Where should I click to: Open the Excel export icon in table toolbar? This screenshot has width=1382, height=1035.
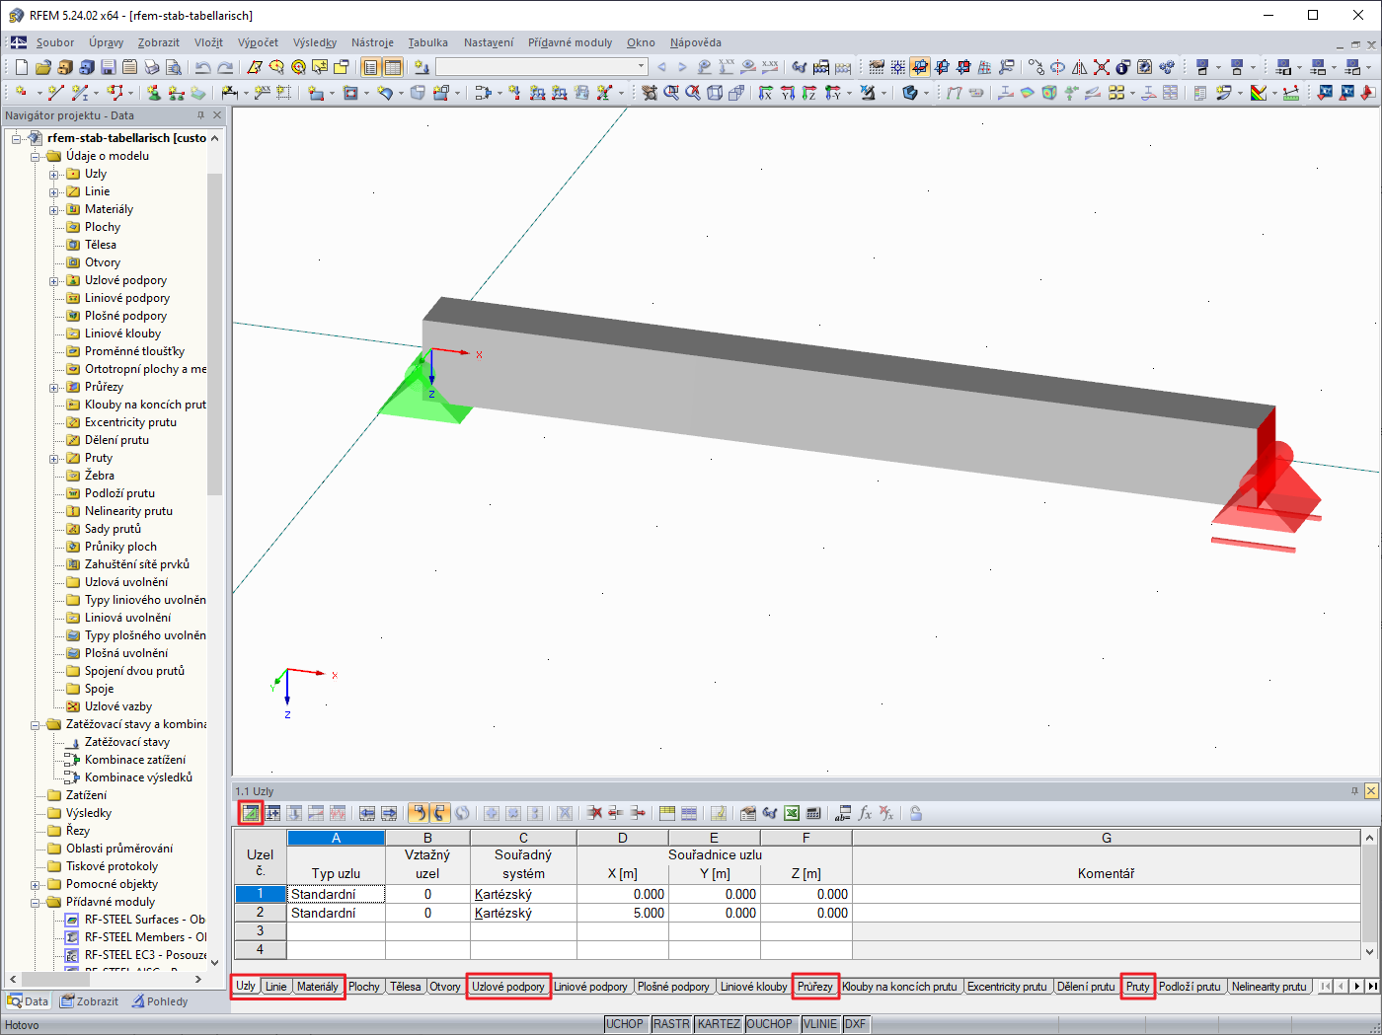pos(792,813)
